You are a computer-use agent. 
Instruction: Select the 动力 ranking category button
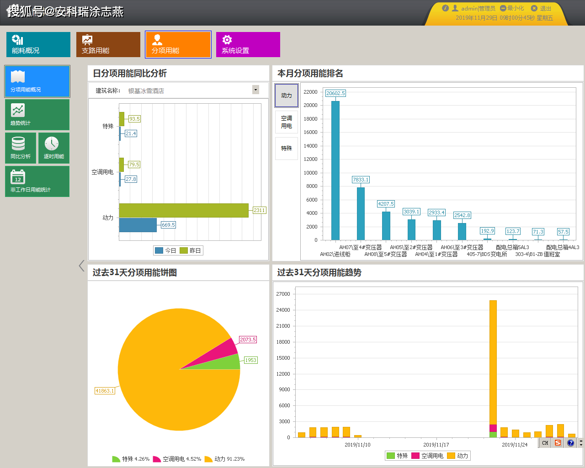pyautogui.click(x=287, y=96)
